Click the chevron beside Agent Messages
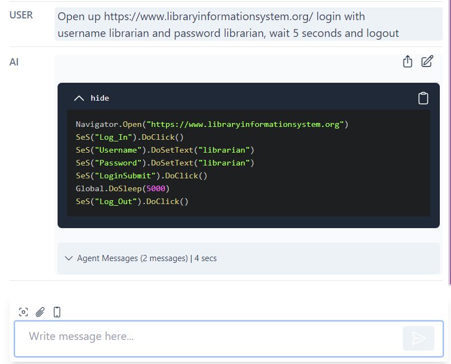Viewport: 451px width, 364px height. click(x=69, y=258)
